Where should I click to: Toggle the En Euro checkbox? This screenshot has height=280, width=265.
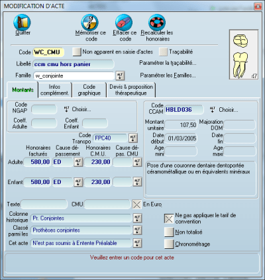point(136,205)
